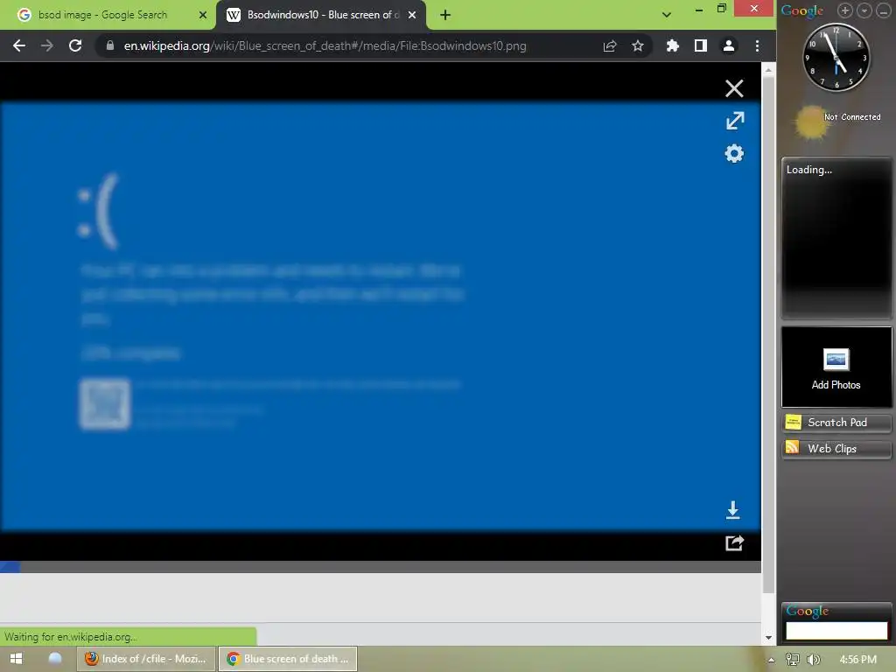896x672 pixels.
Task: Close the Wikipedia media viewer overlay
Action: pos(734,88)
